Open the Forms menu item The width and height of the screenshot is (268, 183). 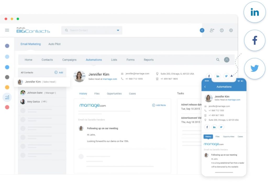131,60
